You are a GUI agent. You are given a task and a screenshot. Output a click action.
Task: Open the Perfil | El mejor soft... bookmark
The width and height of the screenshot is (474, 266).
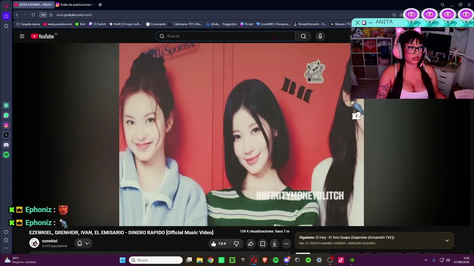[125, 24]
